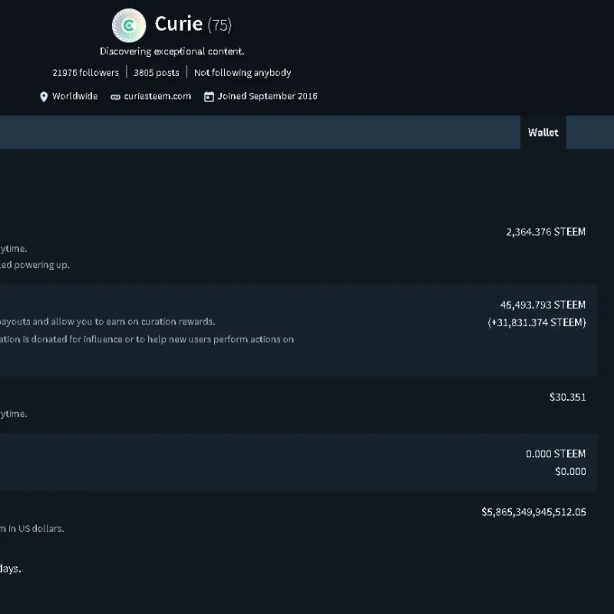
Task: Select 'Discovering exceptional content.' tagline
Action: 172,51
